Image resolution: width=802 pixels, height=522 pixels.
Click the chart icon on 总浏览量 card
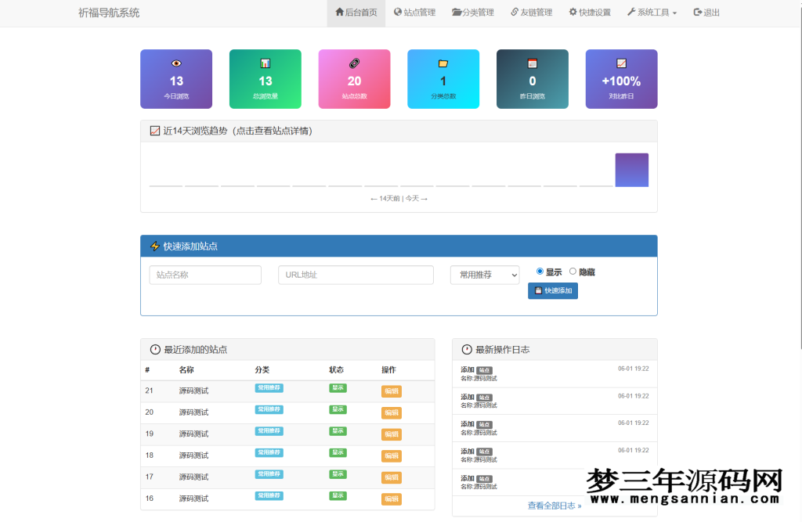[x=266, y=63]
